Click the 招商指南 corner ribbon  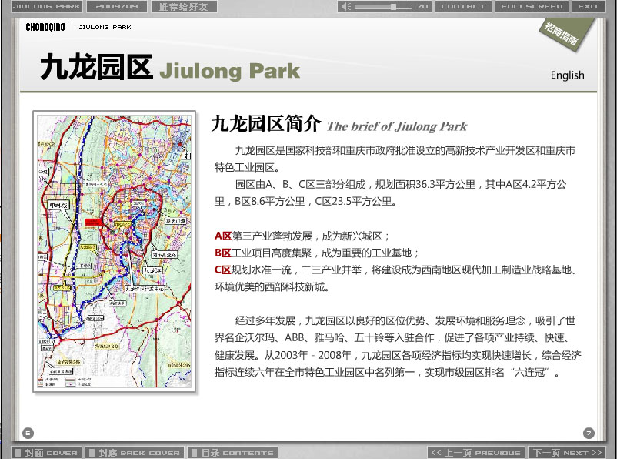pyautogui.click(x=562, y=35)
